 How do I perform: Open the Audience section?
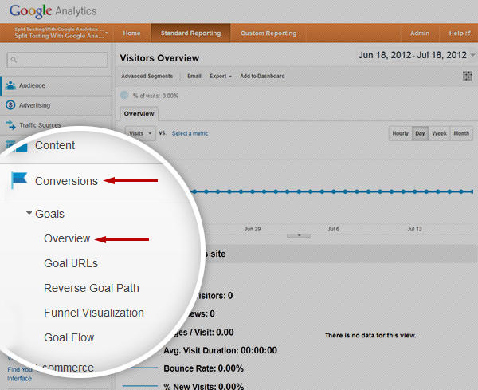[x=56, y=86]
